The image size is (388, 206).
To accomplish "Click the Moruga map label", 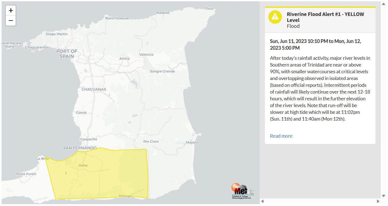I will (125, 196).
